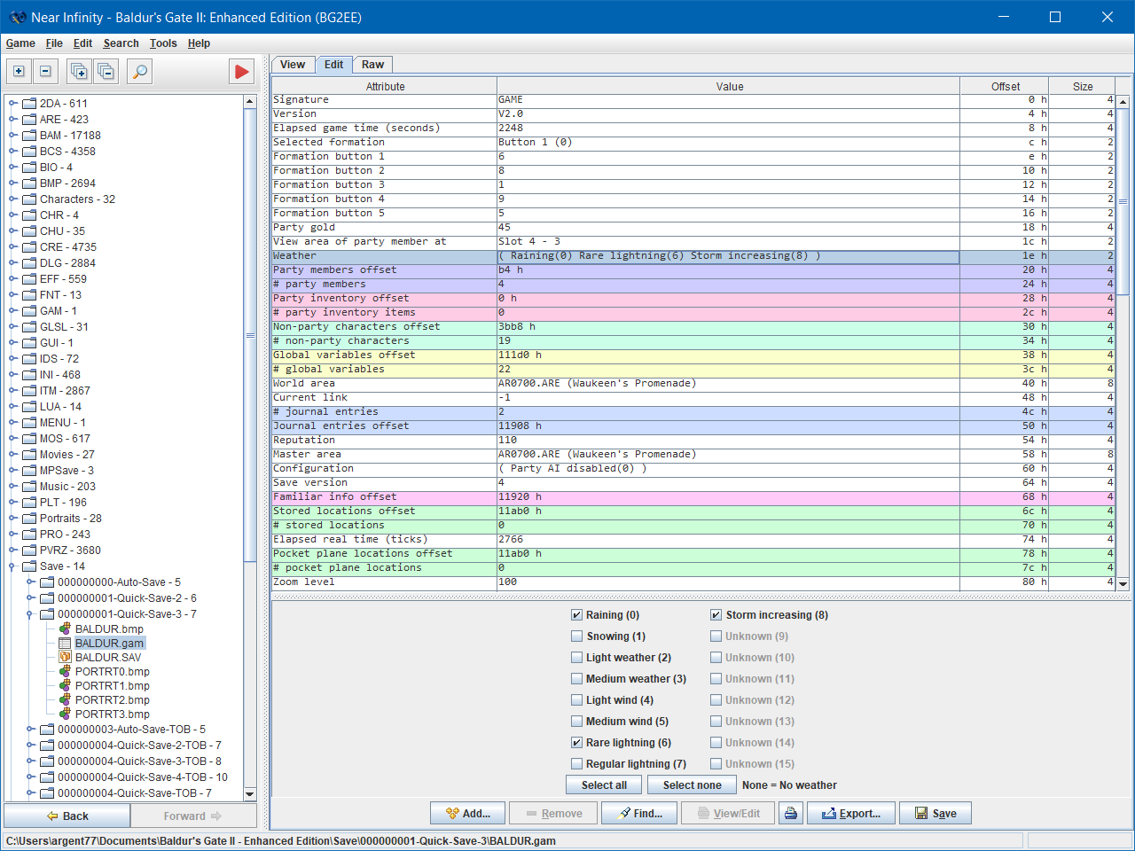Click the Attribute column header
Viewport: 1135px width, 851px height.
[385, 87]
